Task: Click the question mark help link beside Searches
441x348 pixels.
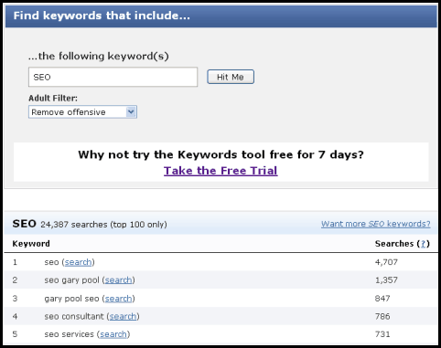Action: (423, 244)
